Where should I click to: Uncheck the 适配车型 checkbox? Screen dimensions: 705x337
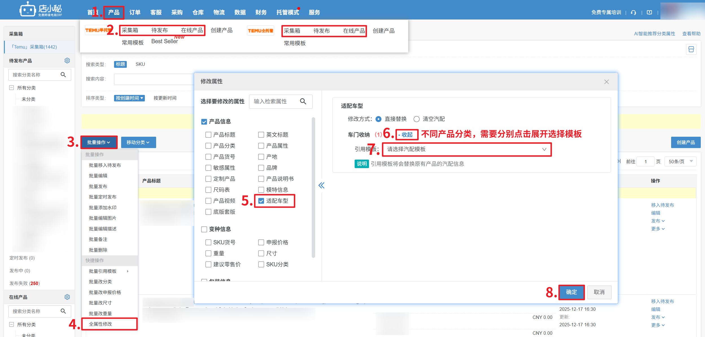[x=261, y=201]
